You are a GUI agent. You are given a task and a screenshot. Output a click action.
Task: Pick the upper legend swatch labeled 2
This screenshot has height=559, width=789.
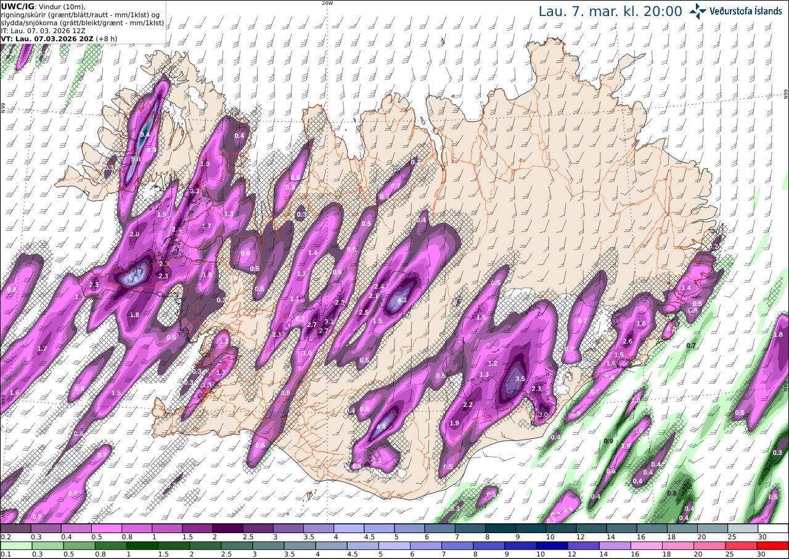click(227, 528)
